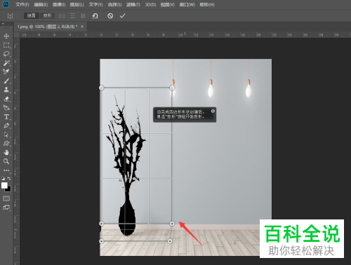Image resolution: width=351 pixels, height=265 pixels.
Task: Toggle Quick Mask mode
Action: (x=6, y=198)
